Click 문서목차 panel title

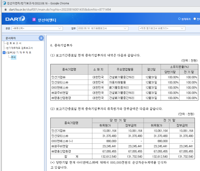(x=10, y=38)
